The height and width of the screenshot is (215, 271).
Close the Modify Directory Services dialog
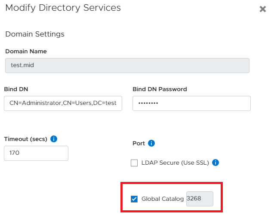(x=262, y=9)
